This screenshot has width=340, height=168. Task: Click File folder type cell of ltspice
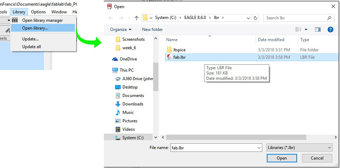click(309, 50)
